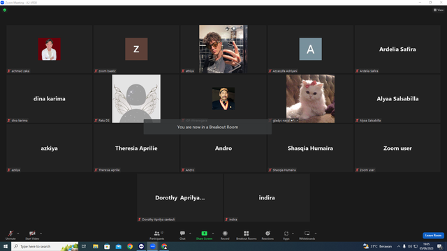Unmute the microphone

[x=10, y=235]
